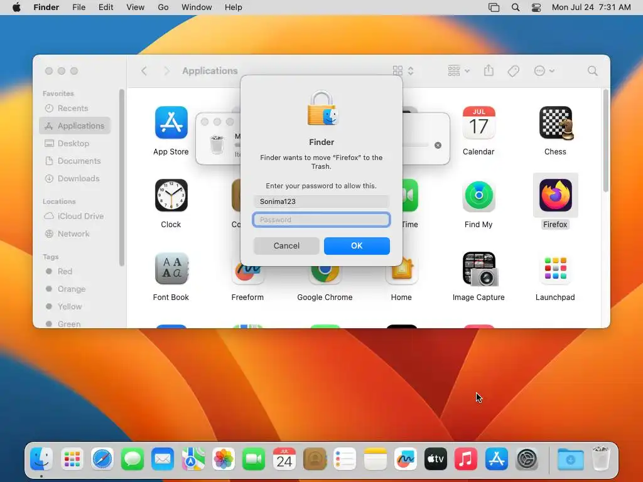The width and height of the screenshot is (643, 482).
Task: Select the Calendar app in Applications
Action: click(x=478, y=122)
